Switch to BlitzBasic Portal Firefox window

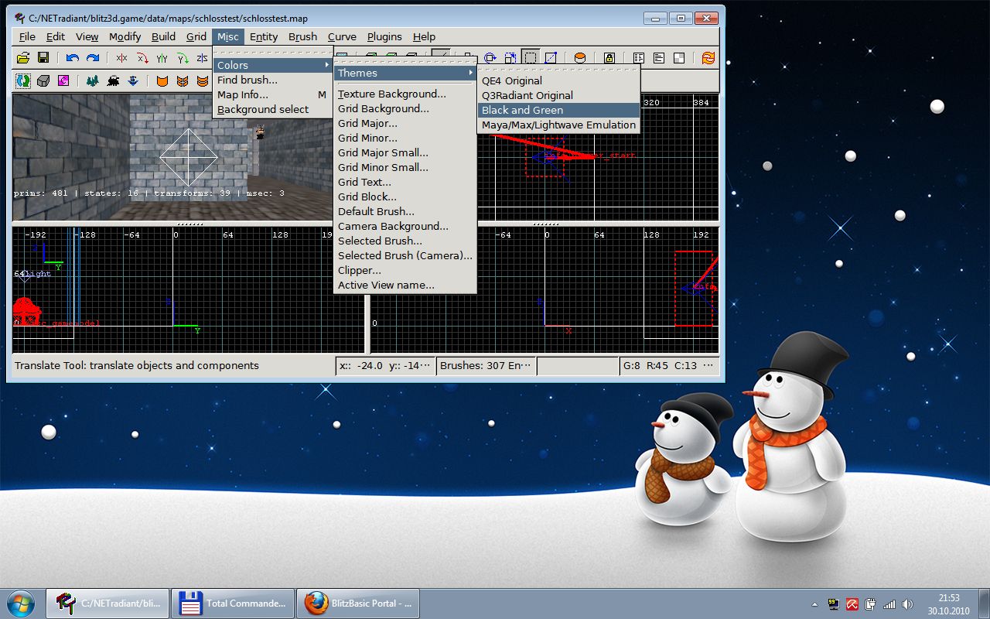pos(358,603)
